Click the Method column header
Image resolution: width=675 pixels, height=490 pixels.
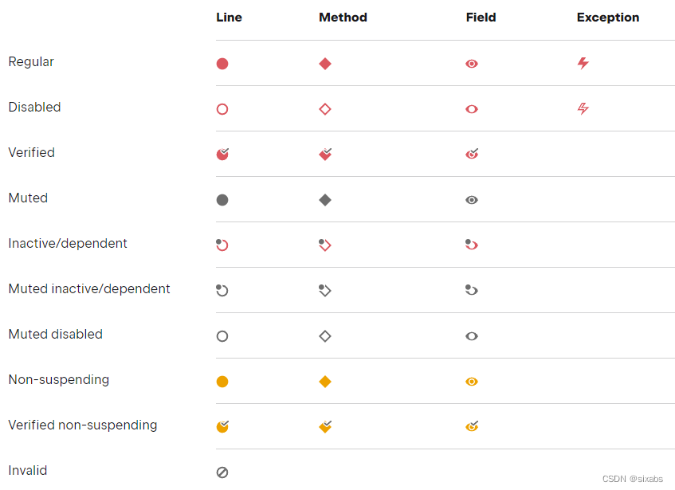343,18
